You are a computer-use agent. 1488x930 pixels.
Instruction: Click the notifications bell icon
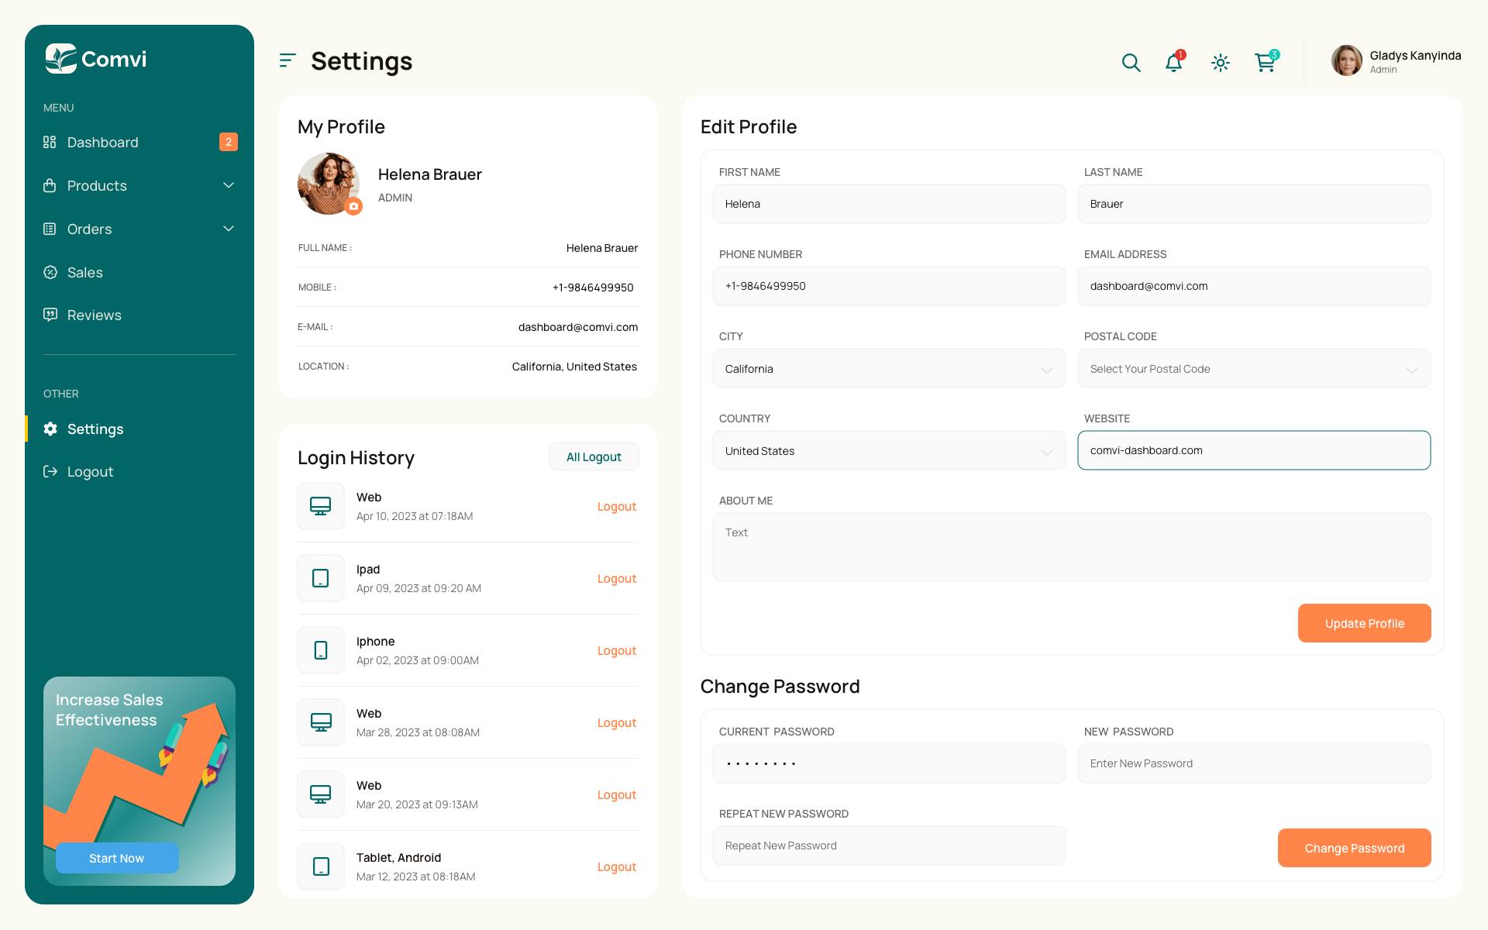1173,63
